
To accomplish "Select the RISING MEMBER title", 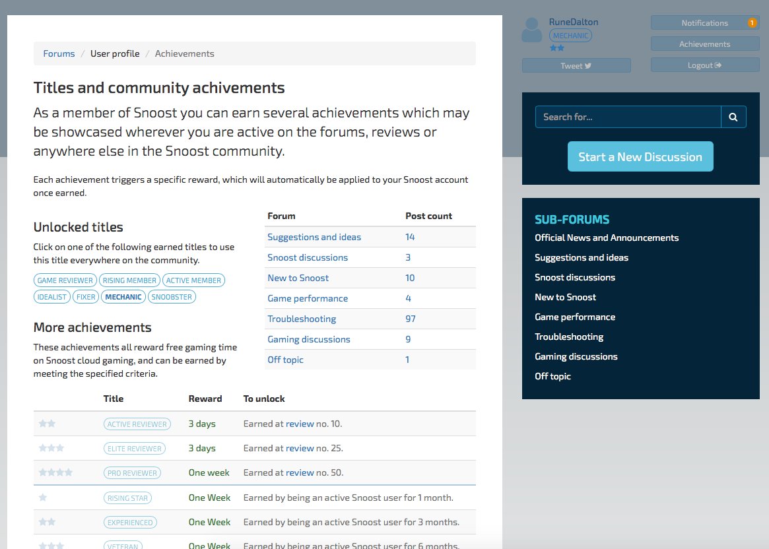I will coord(129,280).
